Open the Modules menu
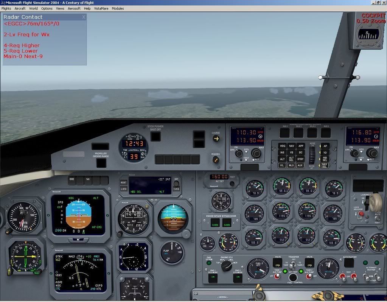The height and width of the screenshot is (302, 387). pyautogui.click(x=118, y=8)
